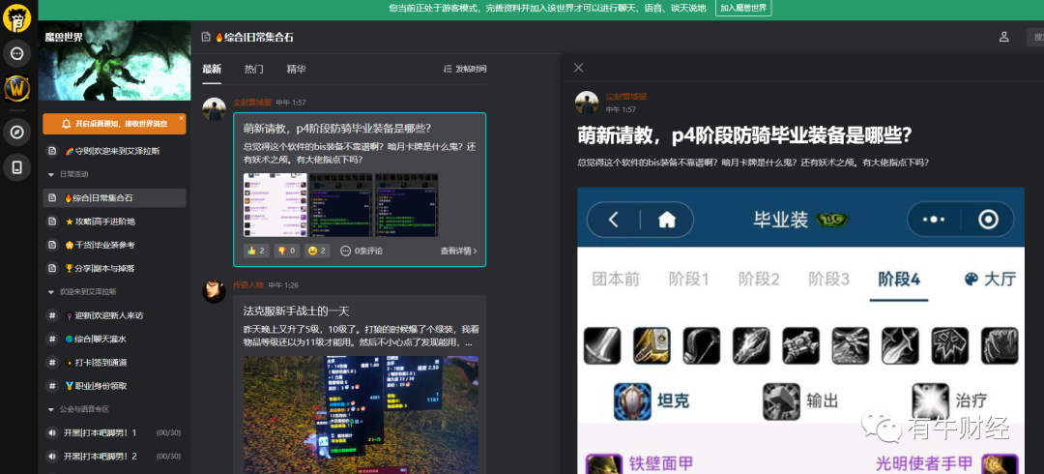Click the 传奇人物 author avatar
Image resolution: width=1044 pixels, height=474 pixels.
coord(214,292)
